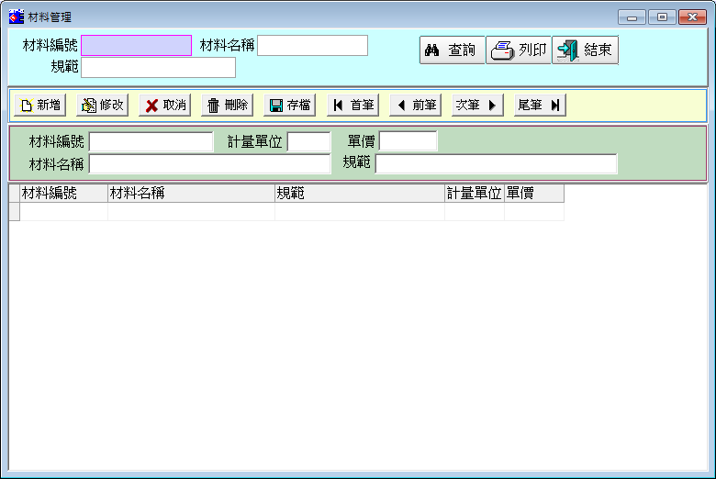Select the 規範 search field at top

click(158, 67)
